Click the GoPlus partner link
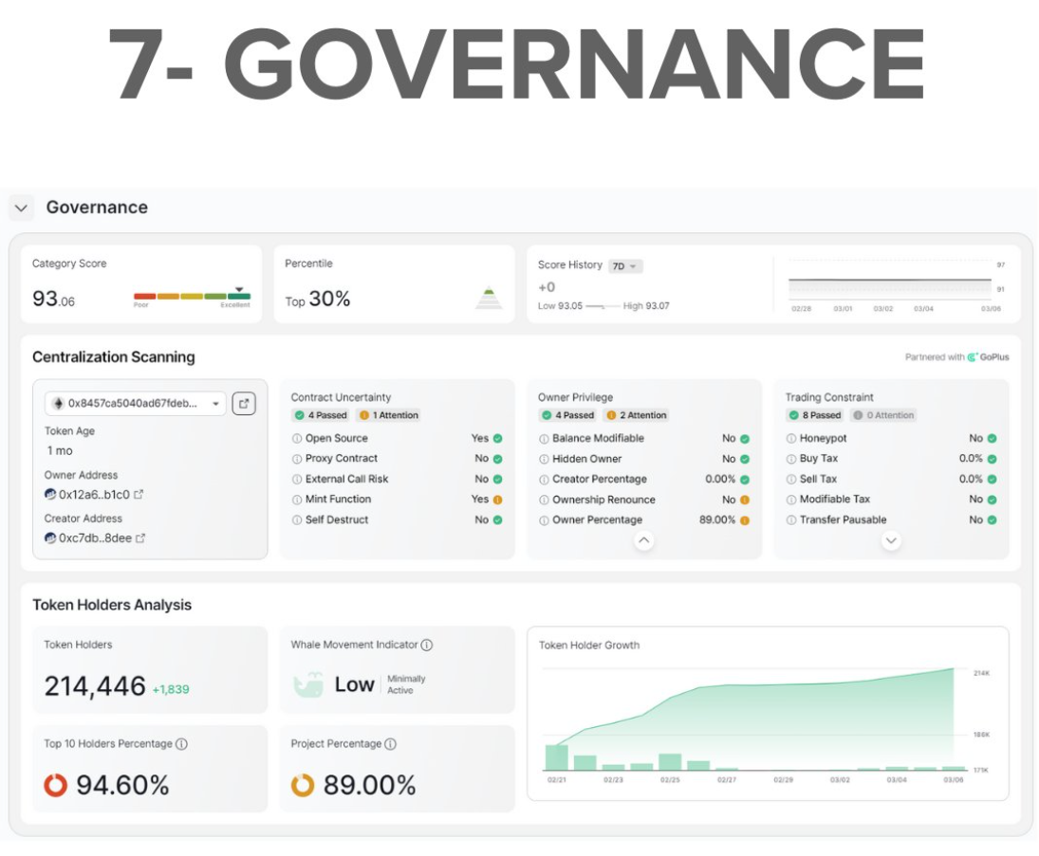The width and height of the screenshot is (1039, 856). 988,357
